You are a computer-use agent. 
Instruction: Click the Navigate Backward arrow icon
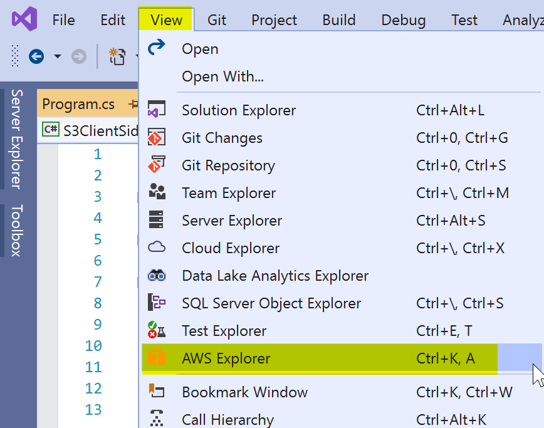(x=36, y=56)
